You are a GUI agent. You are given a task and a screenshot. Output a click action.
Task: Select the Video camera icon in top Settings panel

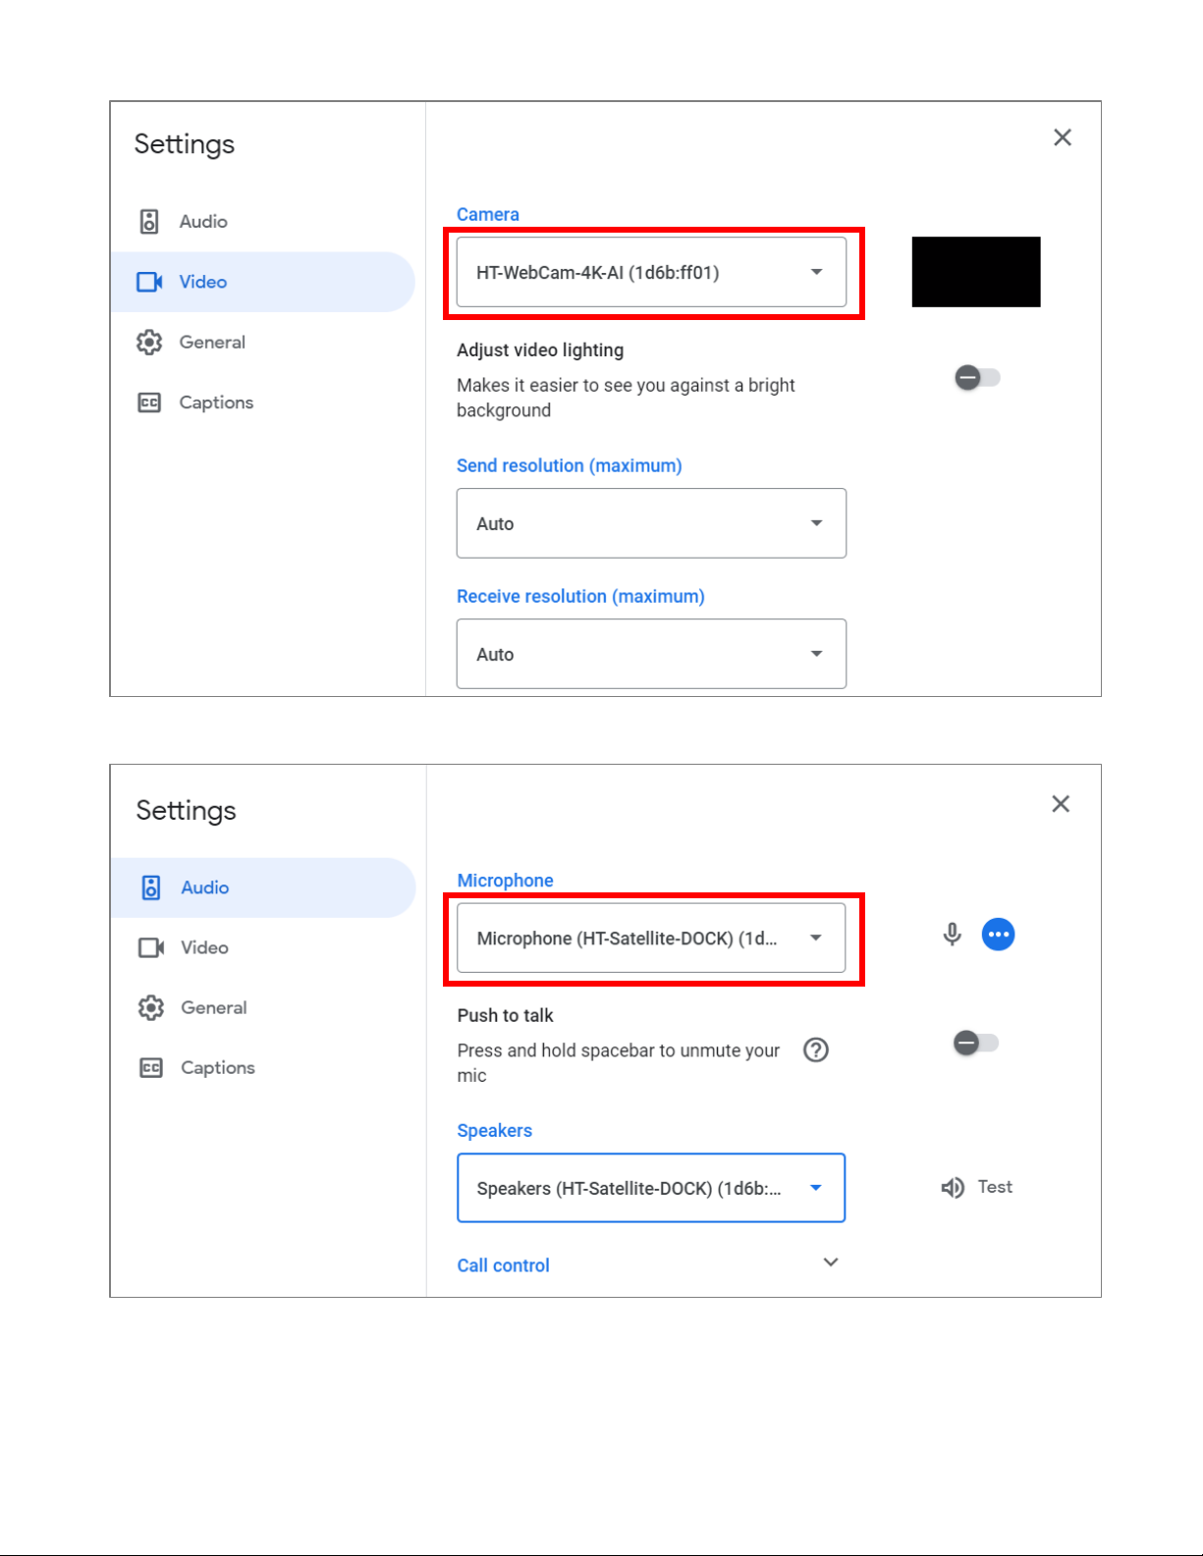coord(149,282)
